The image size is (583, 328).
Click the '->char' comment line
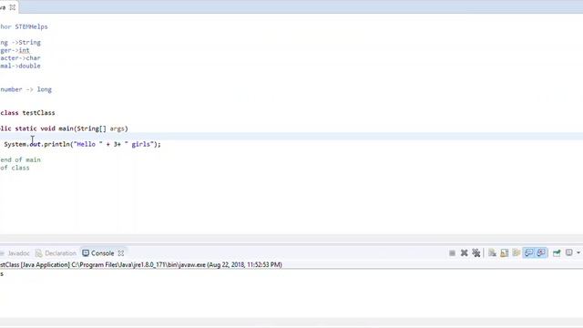[x=20, y=58]
